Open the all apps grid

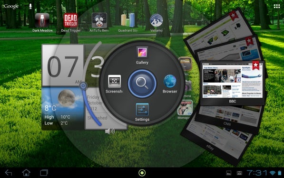click(277, 6)
